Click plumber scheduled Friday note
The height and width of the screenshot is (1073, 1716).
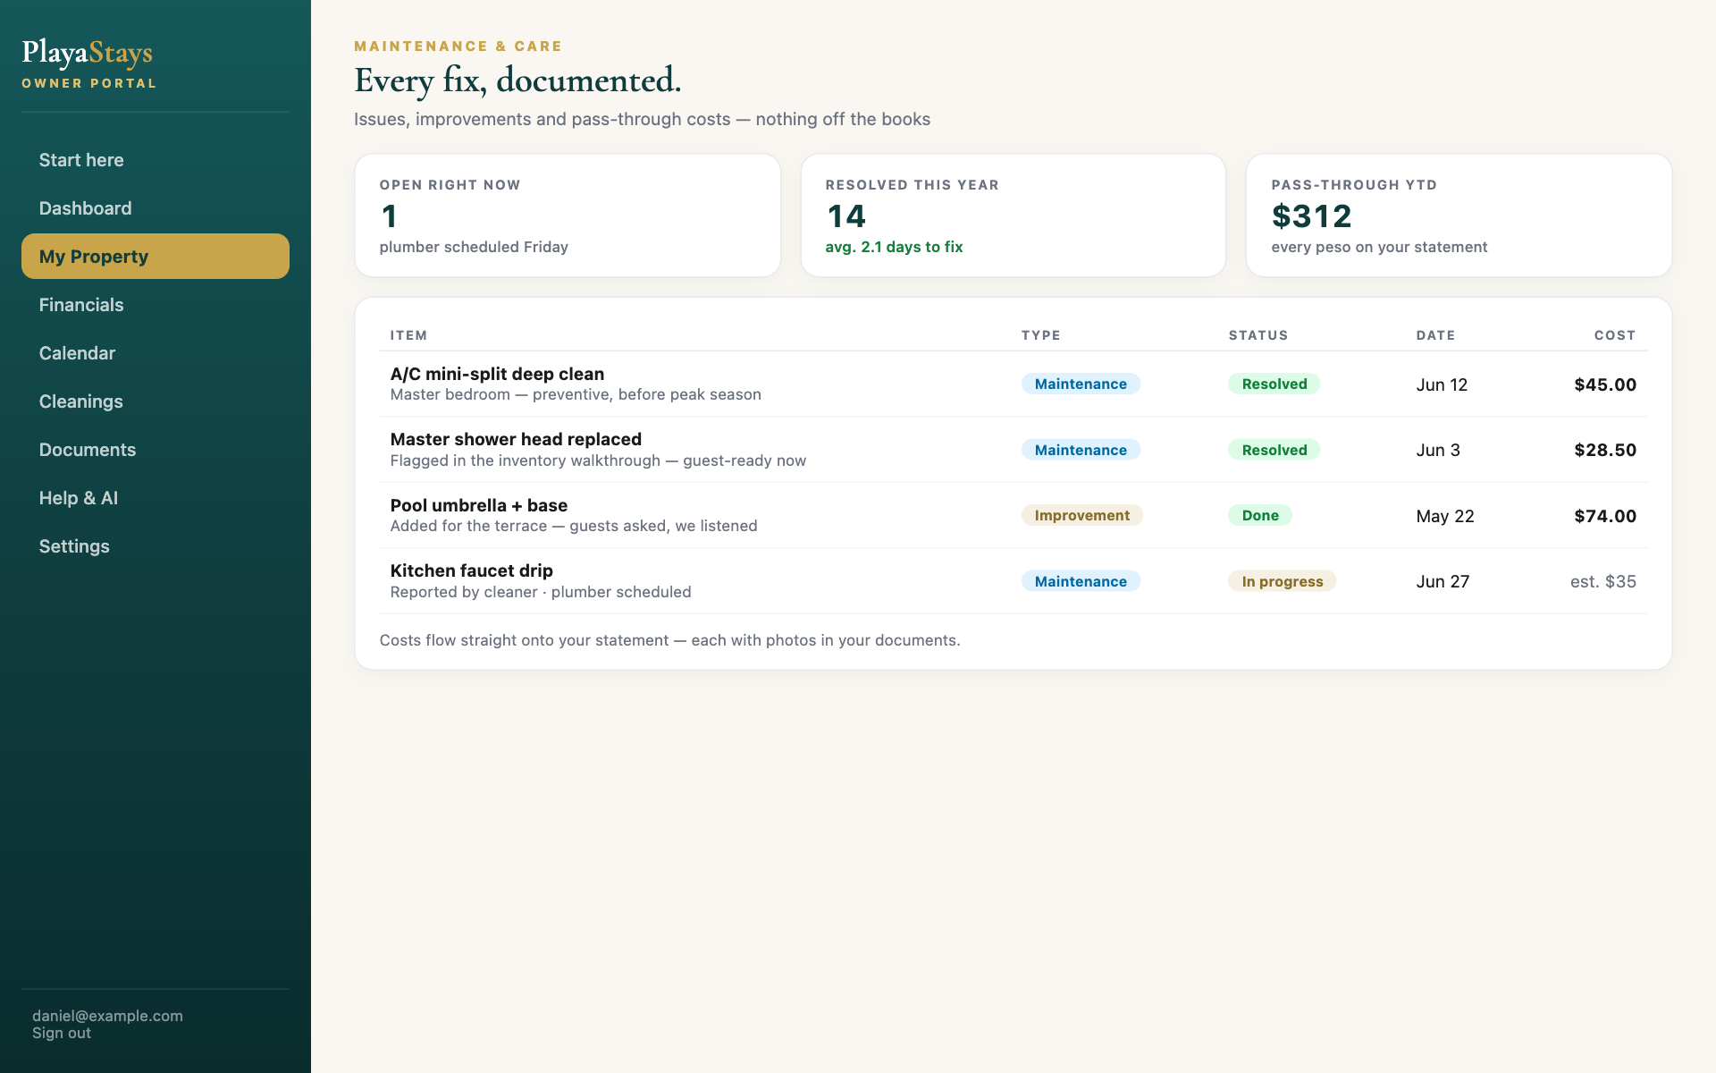pyautogui.click(x=474, y=247)
